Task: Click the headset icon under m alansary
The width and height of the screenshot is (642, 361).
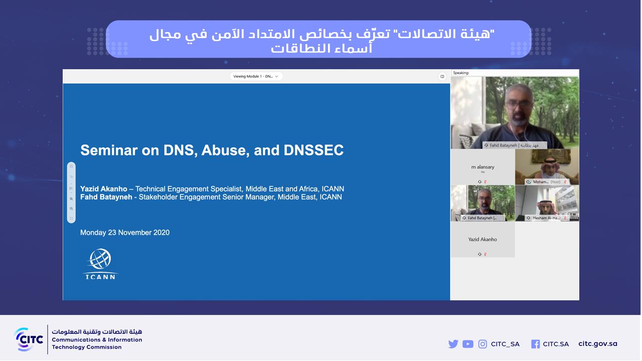Action: coord(479,182)
